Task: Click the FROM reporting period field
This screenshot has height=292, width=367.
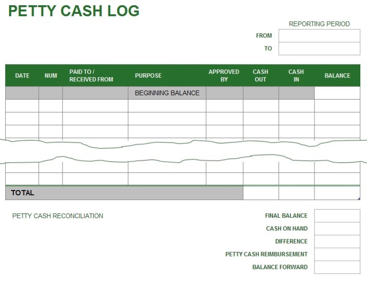Action: point(319,36)
